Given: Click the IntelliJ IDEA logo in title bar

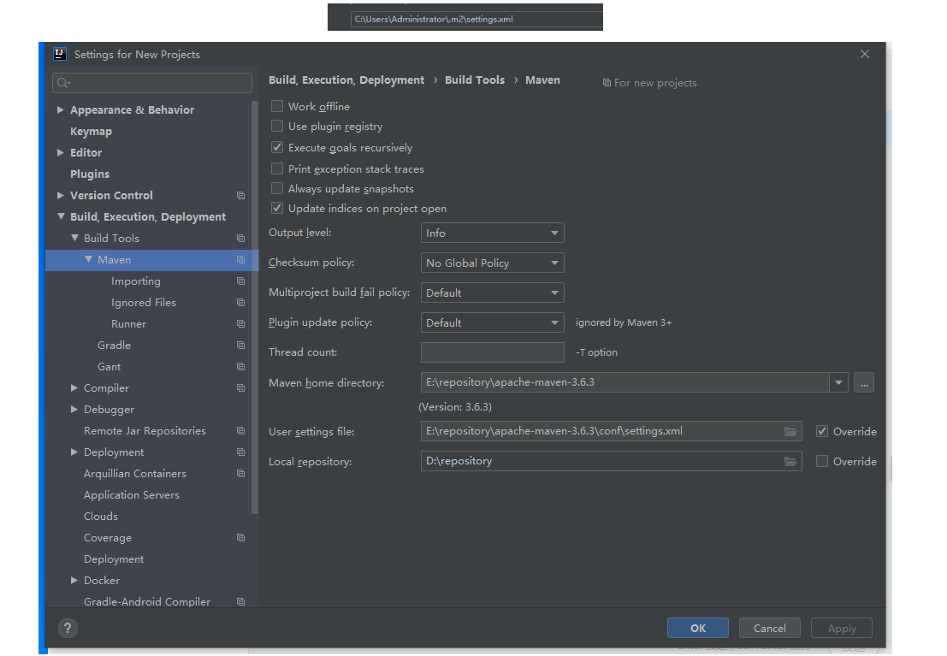Looking at the screenshot, I should 60,54.
